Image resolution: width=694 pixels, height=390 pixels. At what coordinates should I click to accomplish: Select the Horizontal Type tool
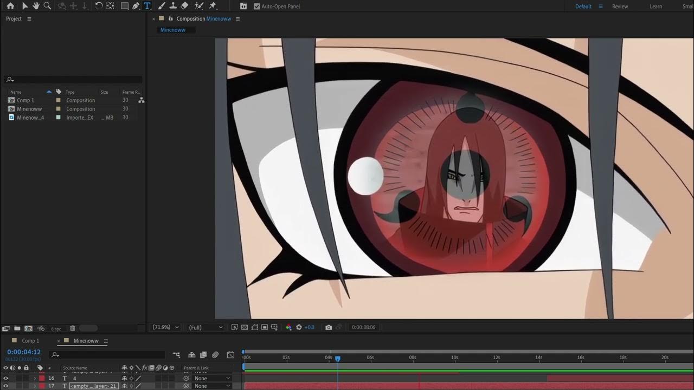click(x=147, y=6)
